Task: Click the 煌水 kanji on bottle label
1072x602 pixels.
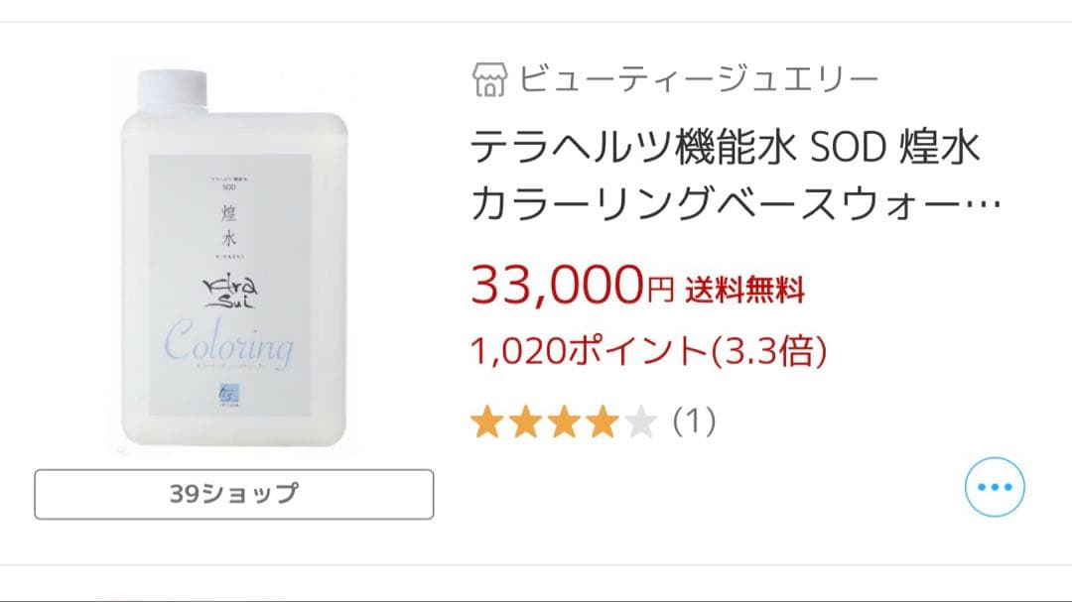Action: (229, 223)
